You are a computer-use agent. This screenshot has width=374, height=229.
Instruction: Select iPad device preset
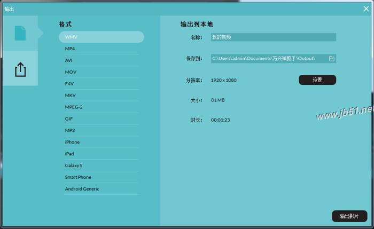point(102,154)
